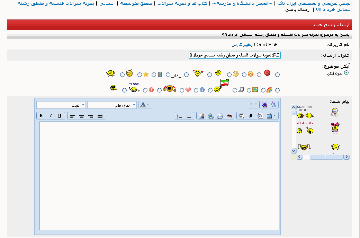Click the change user link
The image size is (360, 238).
pos(242,45)
